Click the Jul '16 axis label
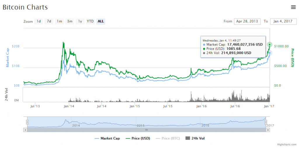The image size is (299, 151). (x=235, y=106)
